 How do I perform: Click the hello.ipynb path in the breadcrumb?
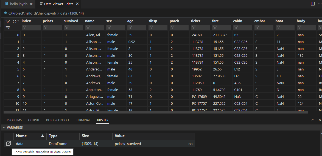(x=32, y=13)
